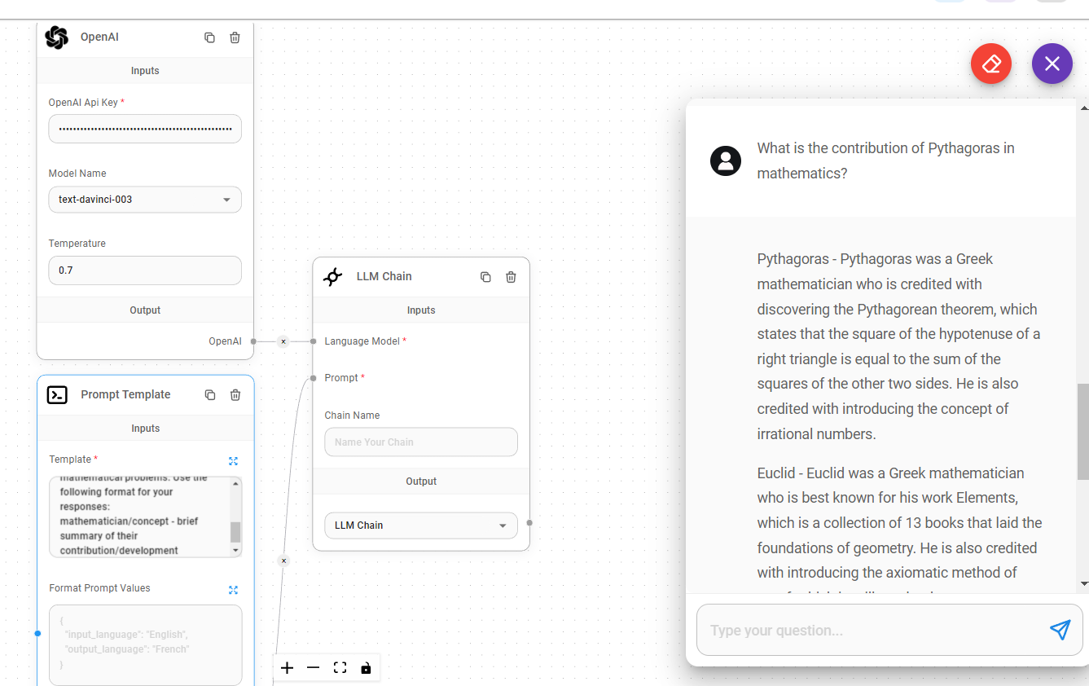
Task: Copy the OpenAI node
Action: 209,37
